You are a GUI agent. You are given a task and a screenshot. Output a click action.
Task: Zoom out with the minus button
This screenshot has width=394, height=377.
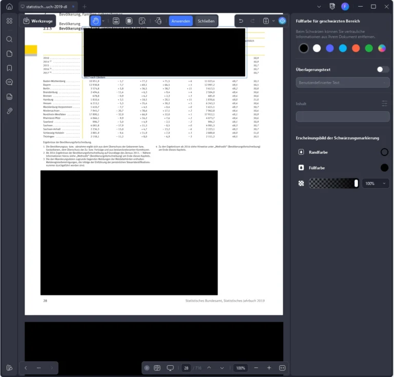click(256, 368)
